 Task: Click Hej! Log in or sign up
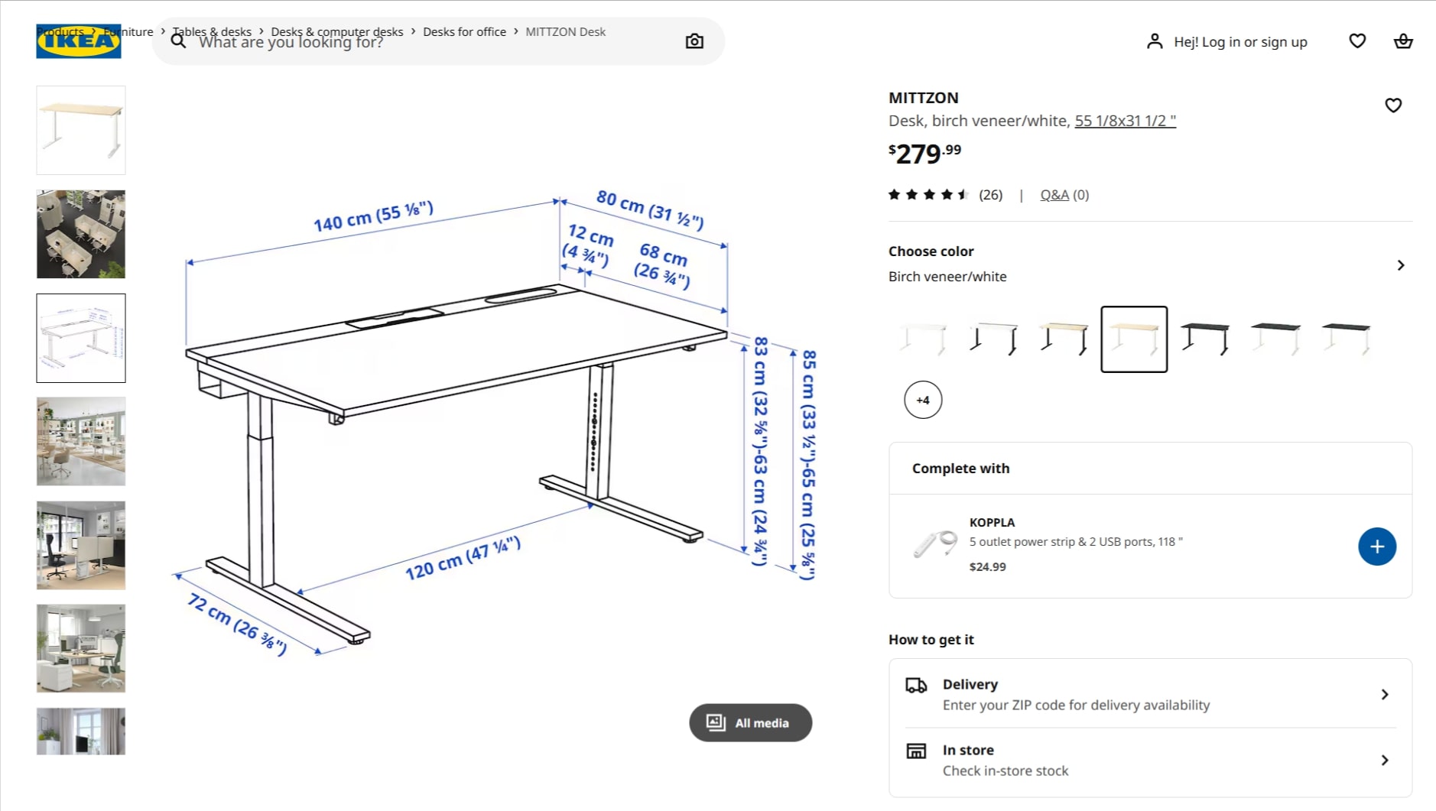point(1240,42)
